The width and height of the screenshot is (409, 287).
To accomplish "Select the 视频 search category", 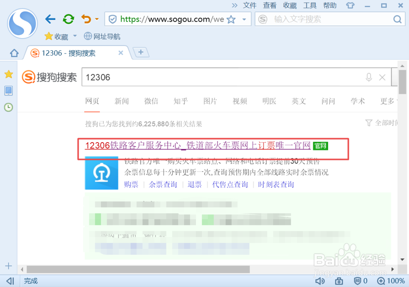I will pyautogui.click(x=240, y=101).
